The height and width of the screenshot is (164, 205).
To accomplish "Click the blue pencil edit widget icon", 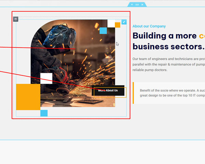I will click(x=124, y=22).
